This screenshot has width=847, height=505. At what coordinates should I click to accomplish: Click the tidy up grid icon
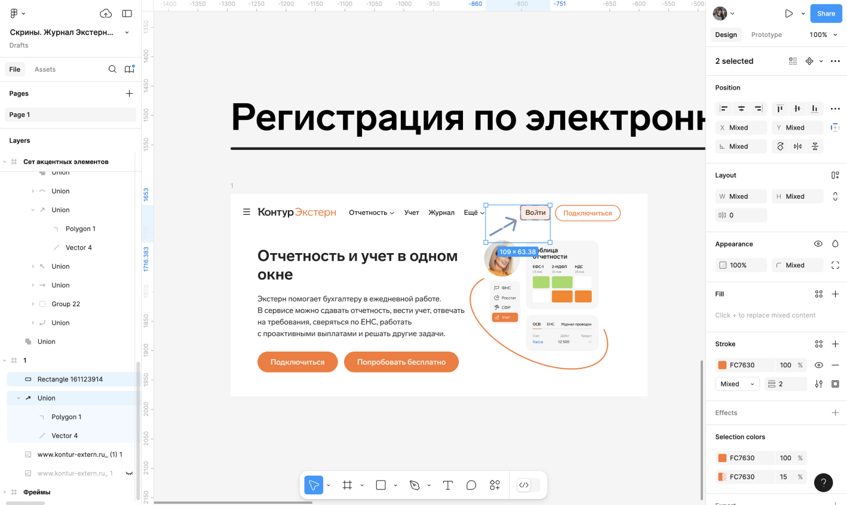(793, 61)
